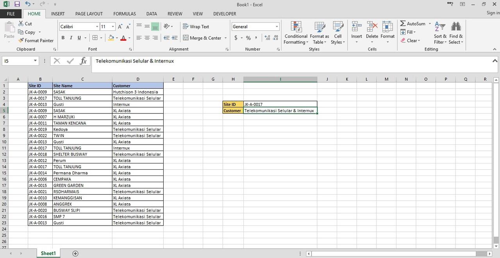This screenshot has height=258, width=500.
Task: Click the AutoSum button
Action: pyautogui.click(x=413, y=23)
